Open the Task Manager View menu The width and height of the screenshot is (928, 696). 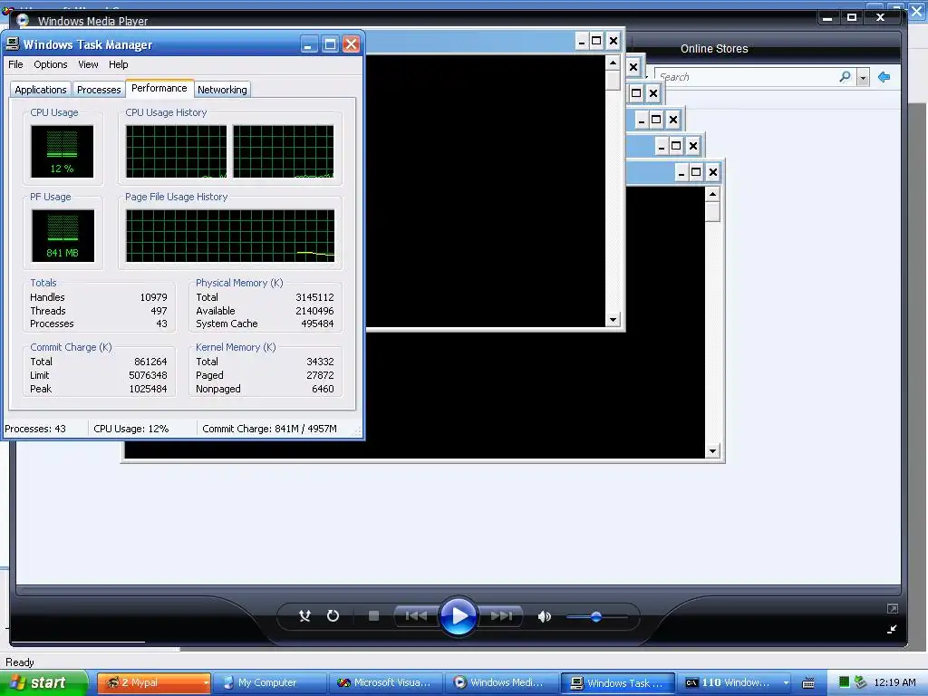click(88, 64)
